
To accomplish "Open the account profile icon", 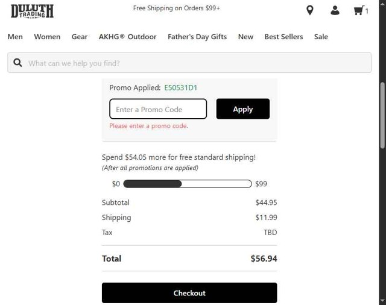I will [335, 10].
